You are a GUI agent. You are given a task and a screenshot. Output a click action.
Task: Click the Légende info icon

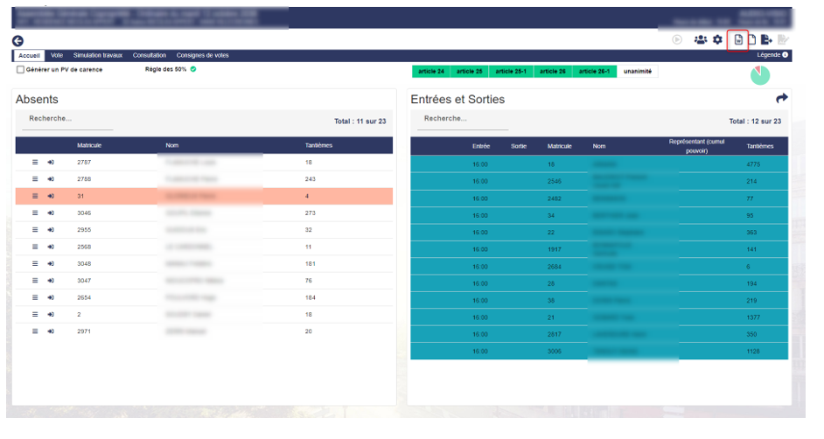[x=786, y=55]
